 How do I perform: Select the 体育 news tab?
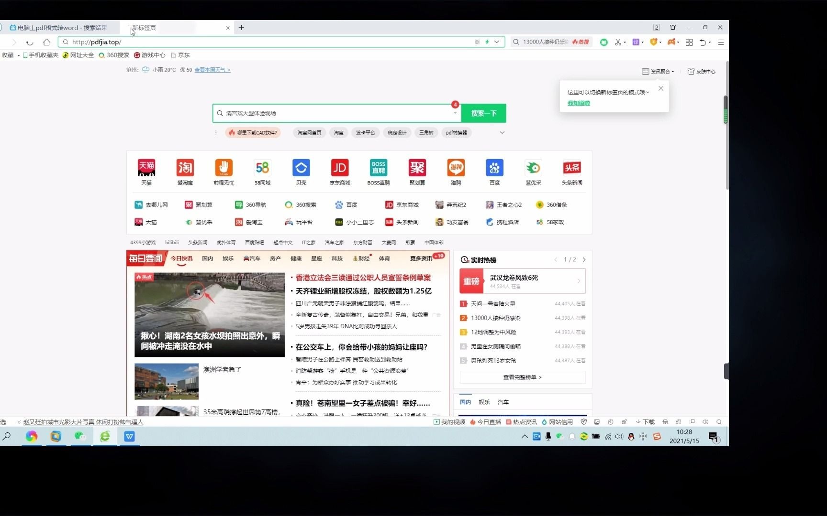coord(384,258)
